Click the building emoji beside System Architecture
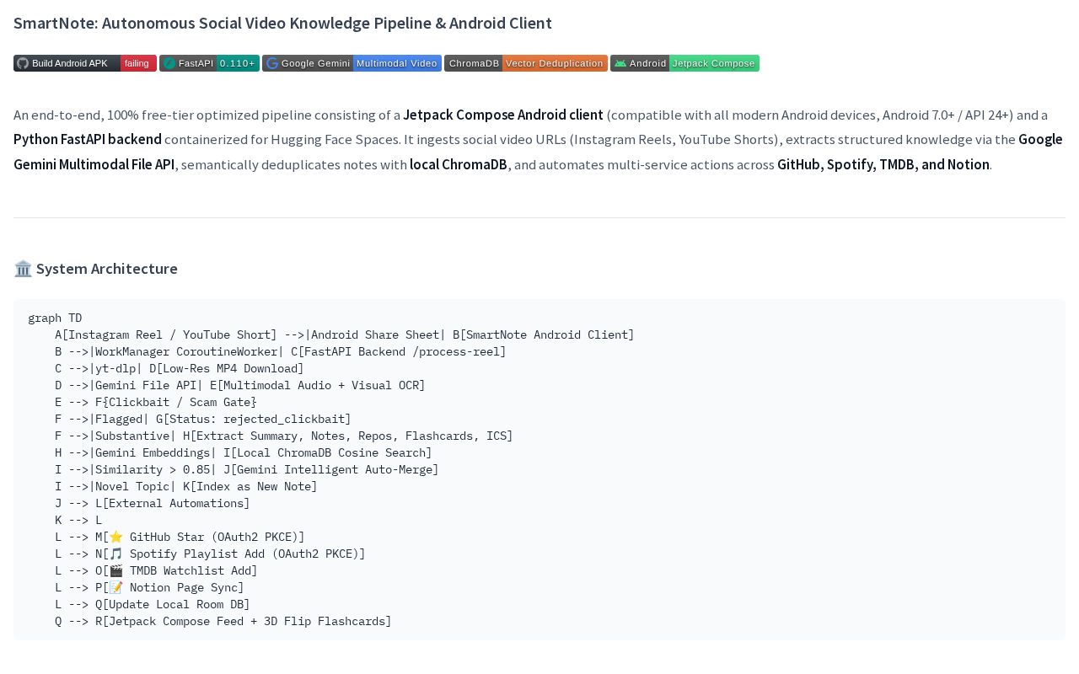Image resolution: width=1079 pixels, height=674 pixels. (x=23, y=269)
